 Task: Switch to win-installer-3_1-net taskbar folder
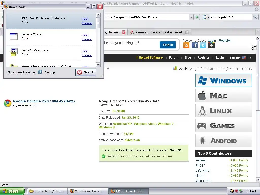coord(47,191)
